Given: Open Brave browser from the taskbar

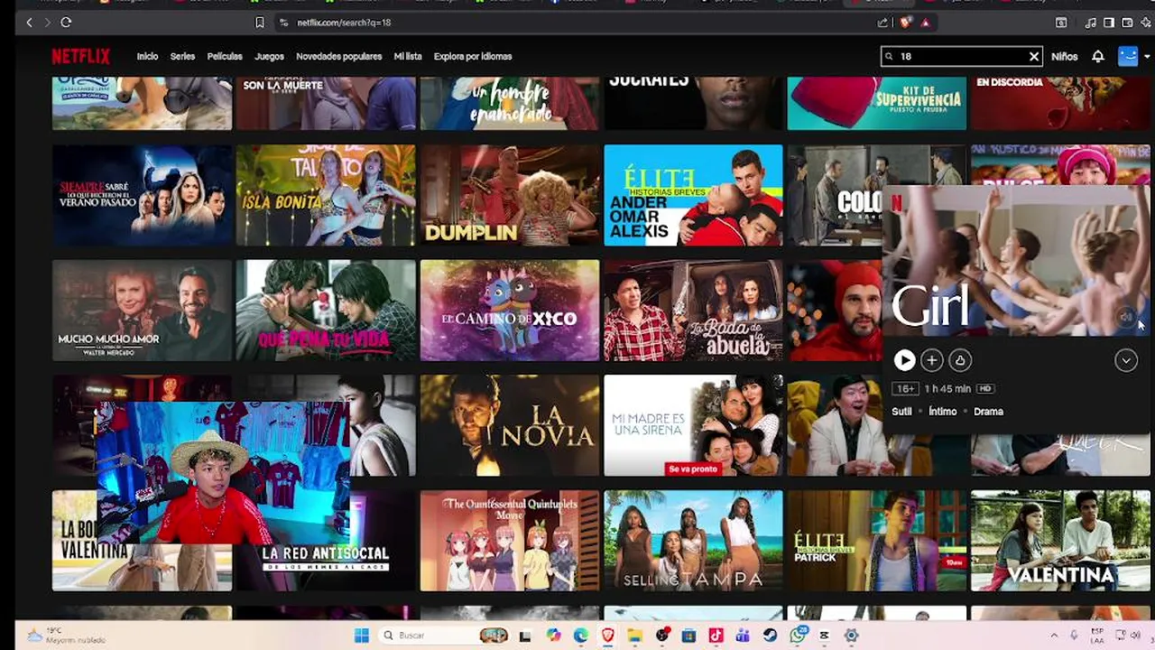Looking at the screenshot, I should pyautogui.click(x=607, y=636).
